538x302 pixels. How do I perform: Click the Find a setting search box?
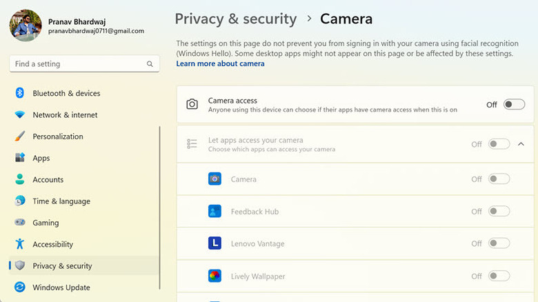pos(79,64)
